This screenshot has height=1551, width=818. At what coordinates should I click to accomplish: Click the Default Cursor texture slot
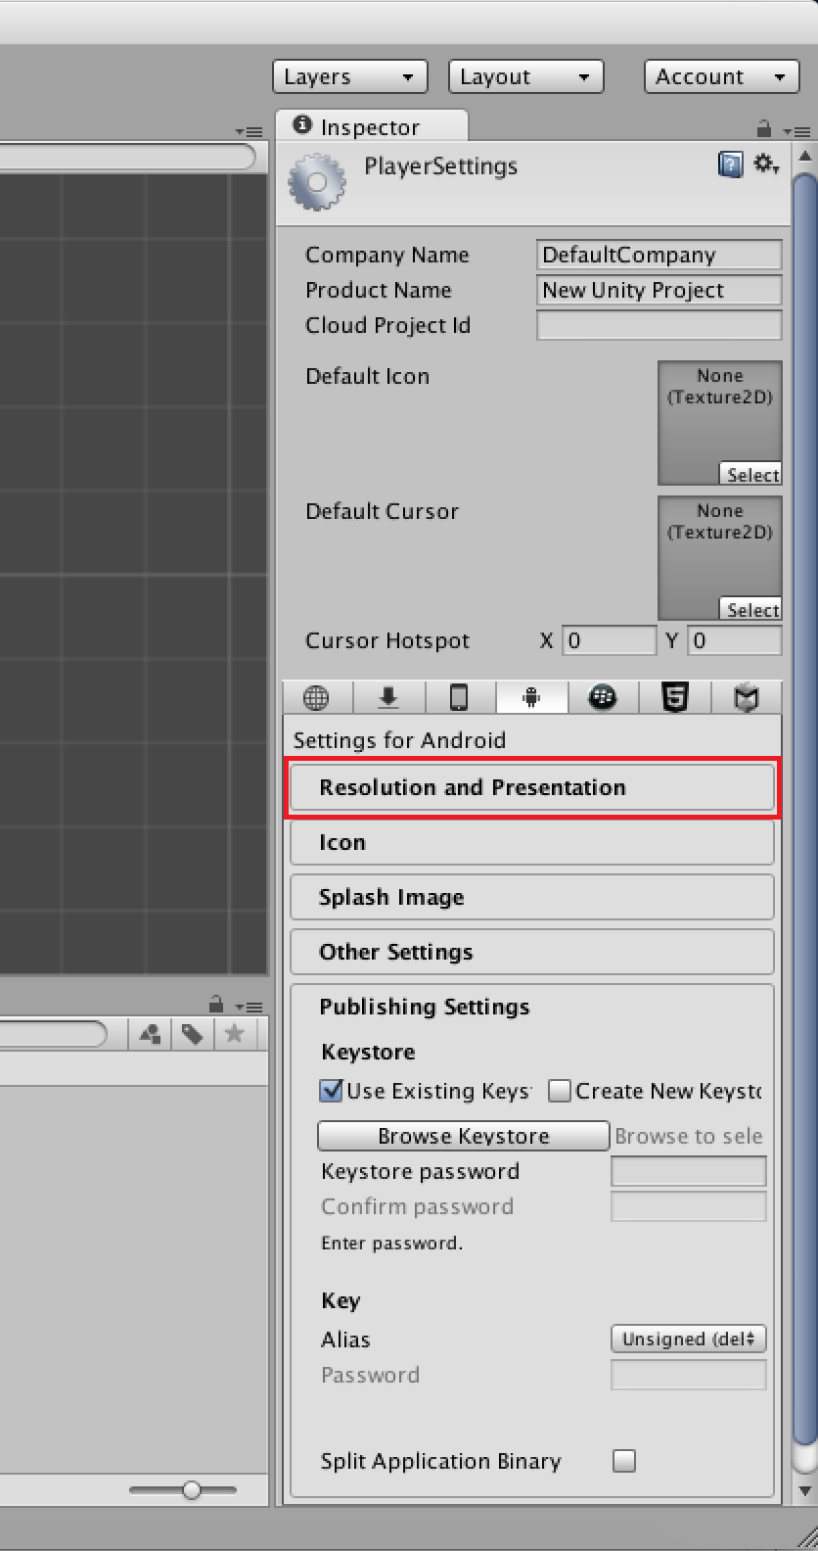(x=720, y=558)
